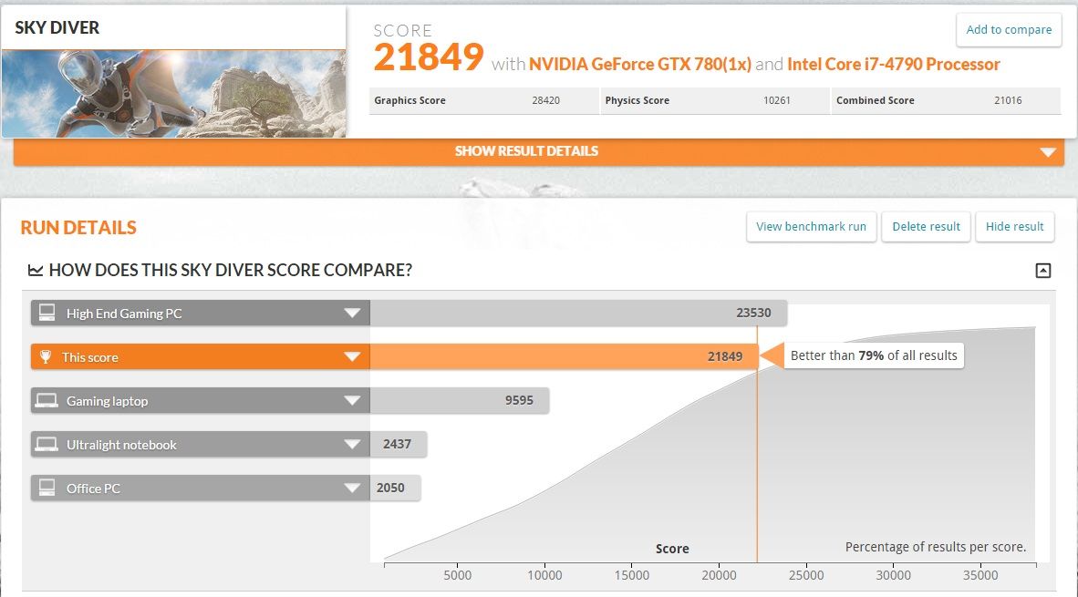The height and width of the screenshot is (597, 1078).
Task: Click the Percentage of results per score caption
Action: point(936,547)
